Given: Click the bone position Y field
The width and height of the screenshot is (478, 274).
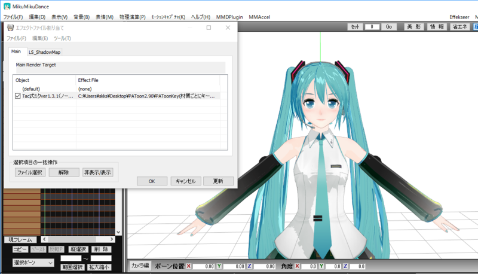Looking at the screenshot, I should click(x=234, y=266).
